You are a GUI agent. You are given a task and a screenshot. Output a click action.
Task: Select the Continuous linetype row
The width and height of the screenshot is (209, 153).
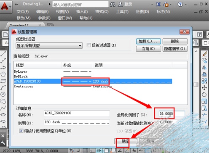pyautogui.click(x=93, y=86)
